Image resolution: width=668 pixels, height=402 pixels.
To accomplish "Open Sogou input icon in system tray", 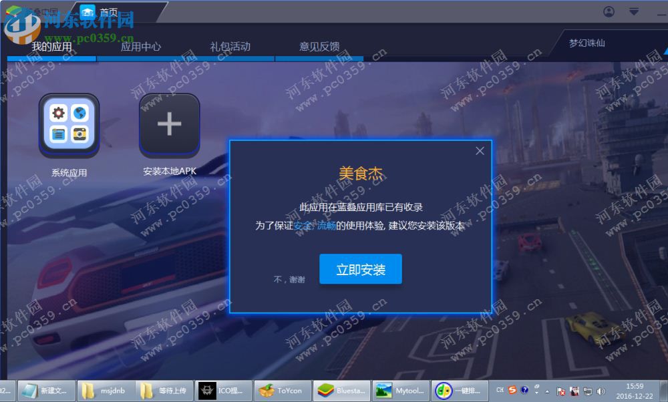I will (512, 390).
